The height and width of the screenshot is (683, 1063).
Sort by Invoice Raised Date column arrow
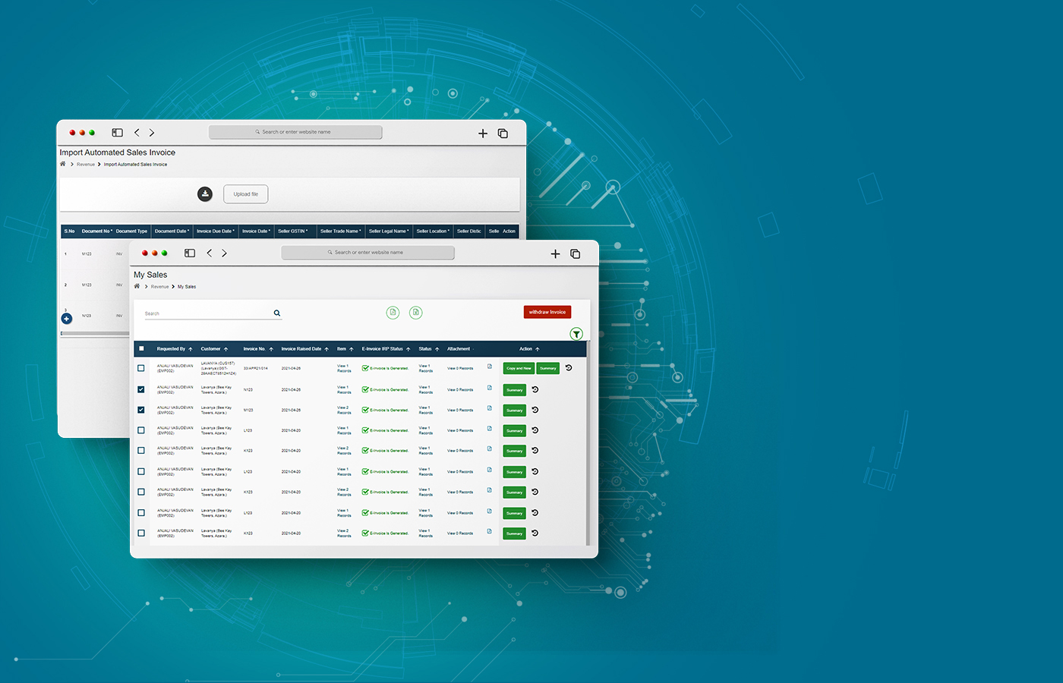point(326,349)
